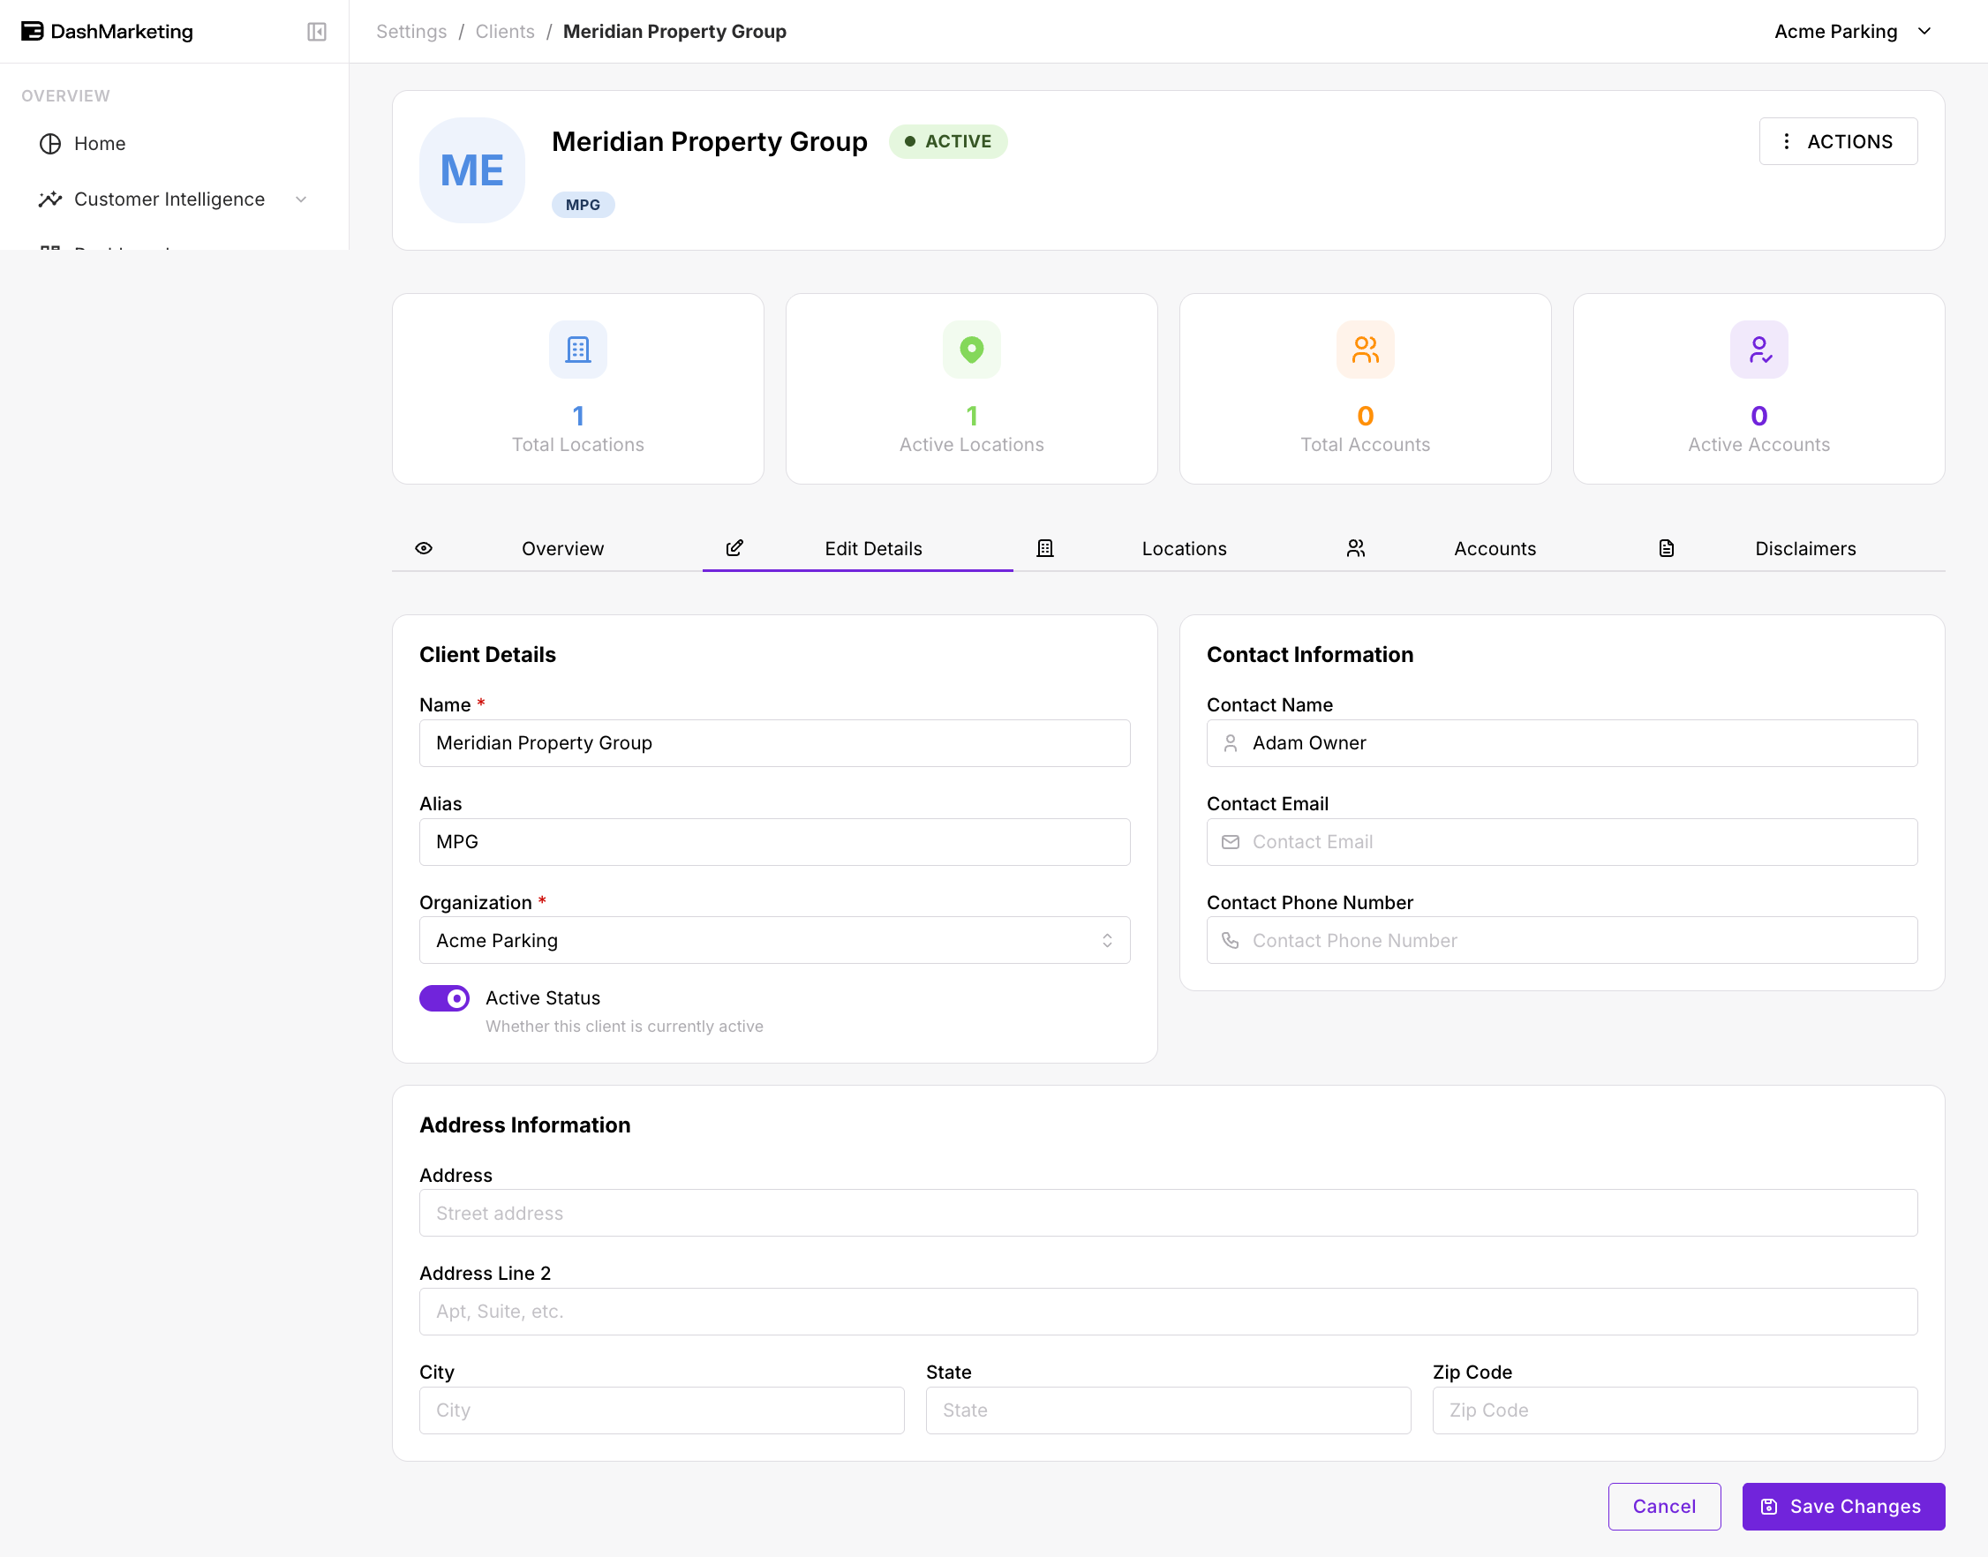Click the person icon in Contact Name field
The height and width of the screenshot is (1557, 1988).
point(1231,744)
